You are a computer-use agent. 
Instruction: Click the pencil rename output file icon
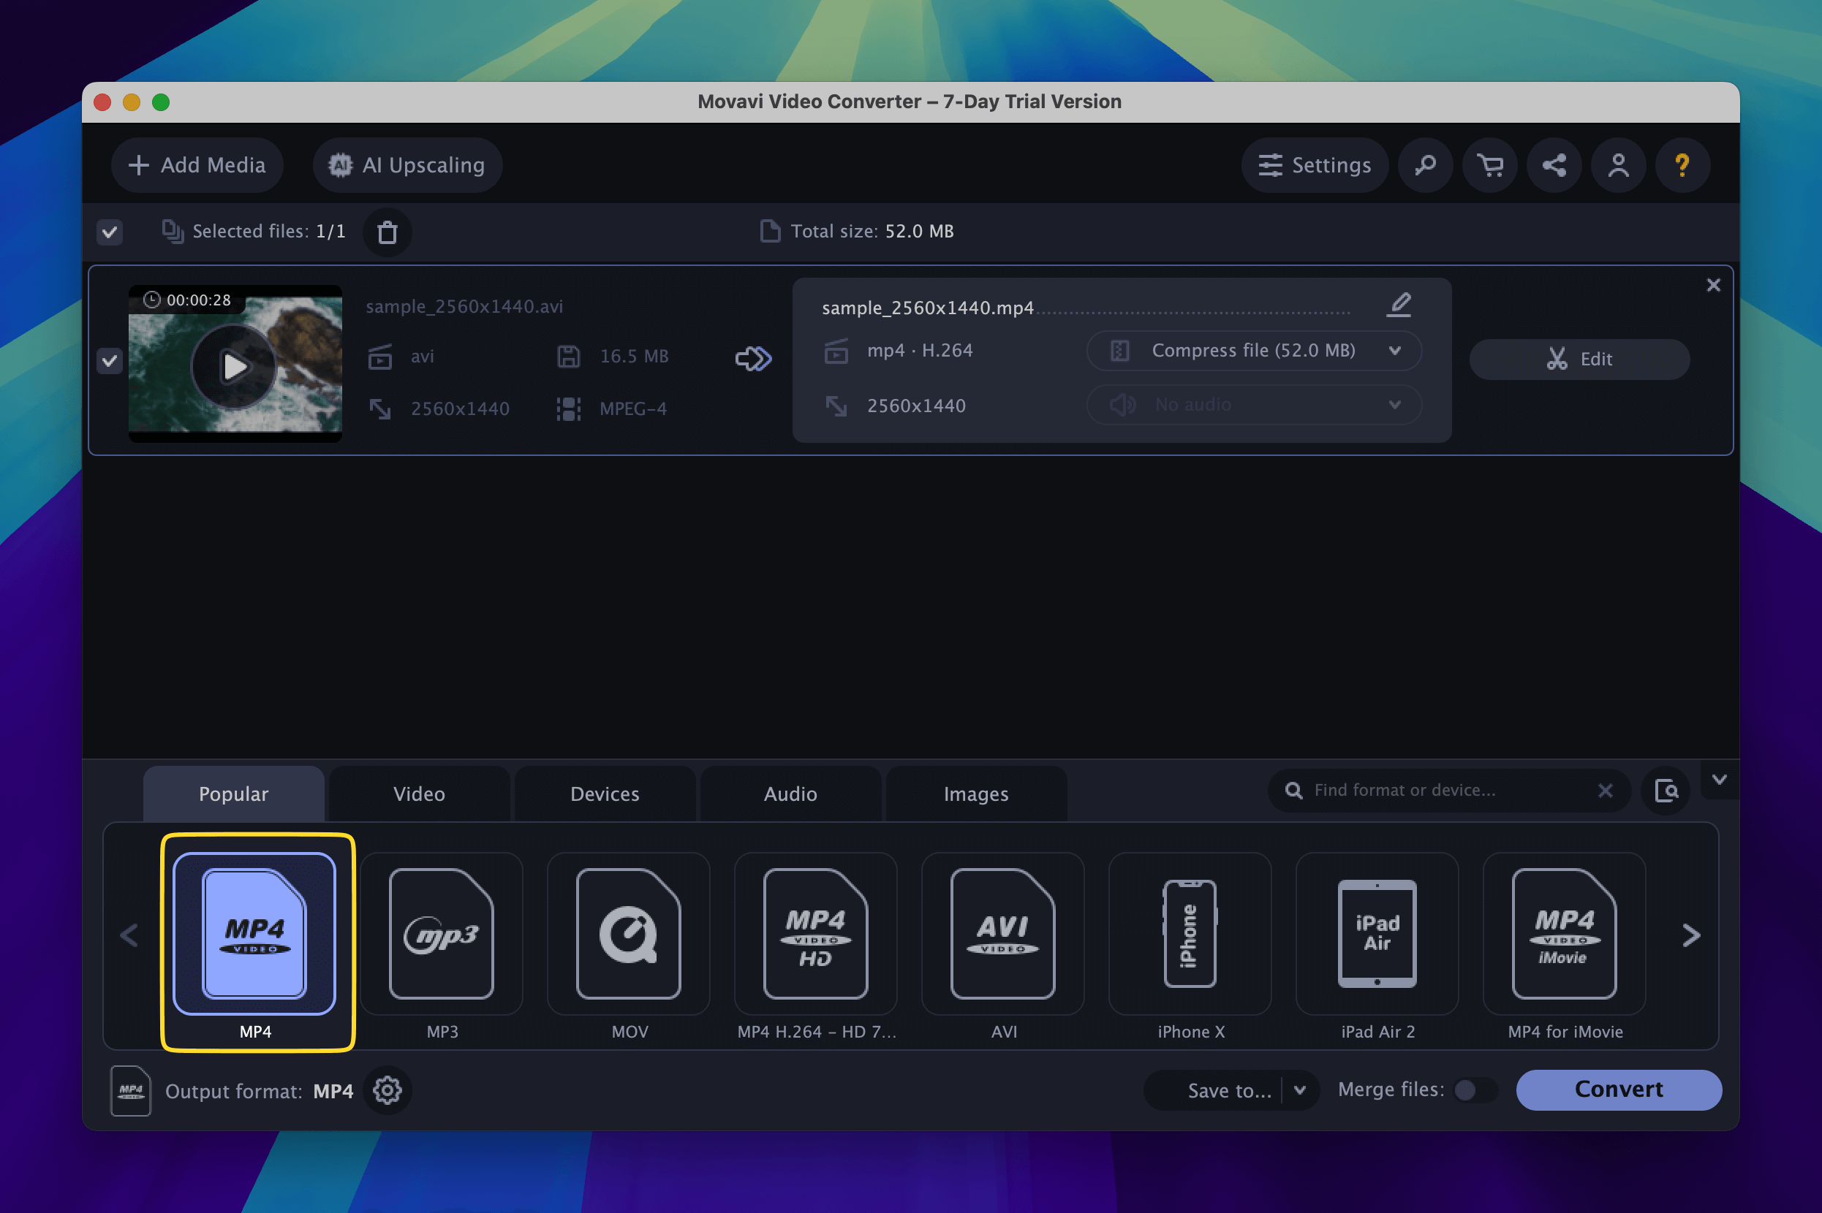1399,305
